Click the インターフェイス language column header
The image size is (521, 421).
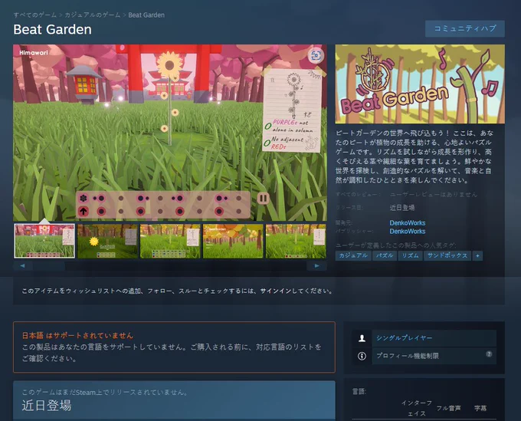coord(417,408)
